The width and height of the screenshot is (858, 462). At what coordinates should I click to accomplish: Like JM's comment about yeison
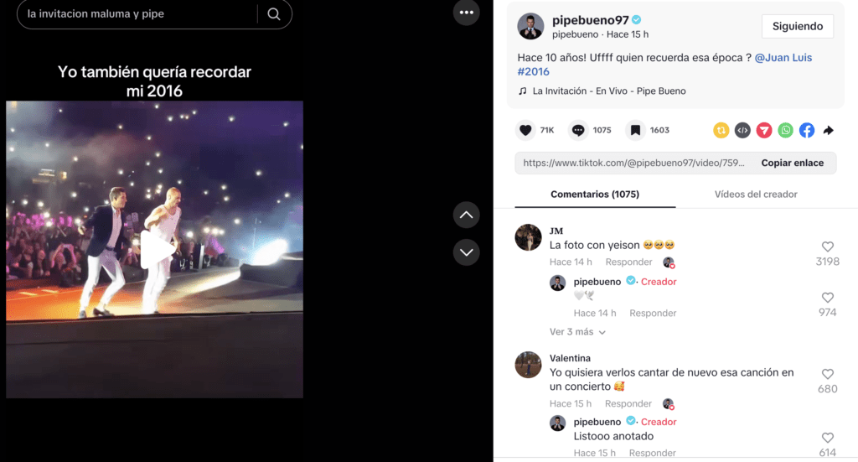[827, 247]
